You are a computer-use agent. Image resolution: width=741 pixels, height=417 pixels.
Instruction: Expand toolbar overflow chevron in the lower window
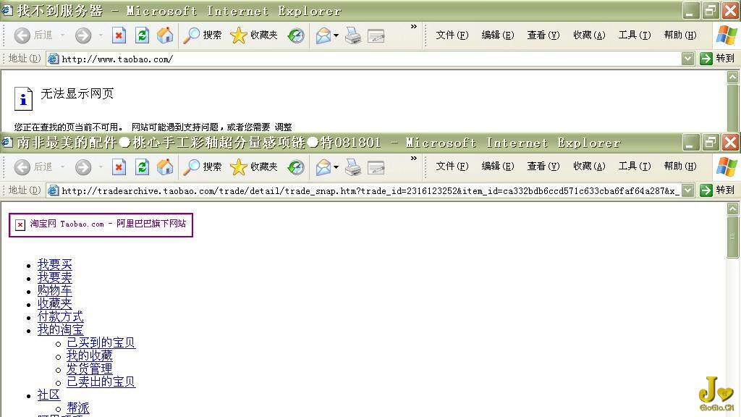coord(414,159)
